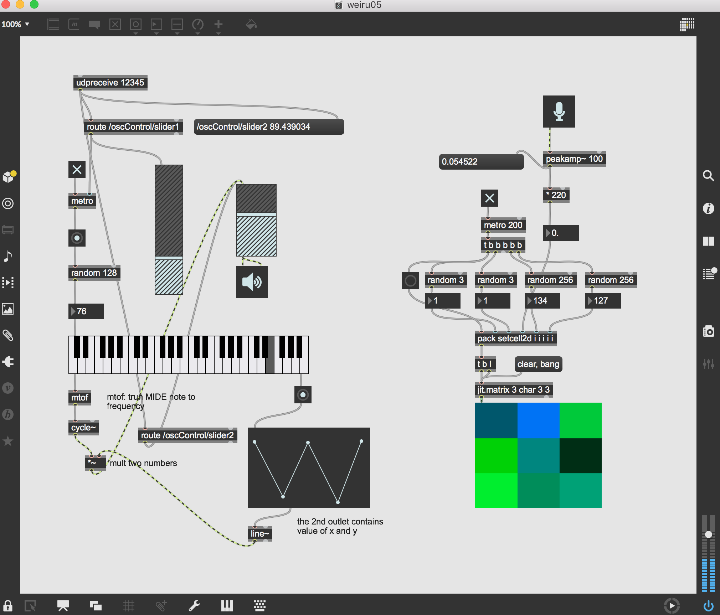Toggle the X box above metro 200
The image size is (720, 615).
[489, 198]
